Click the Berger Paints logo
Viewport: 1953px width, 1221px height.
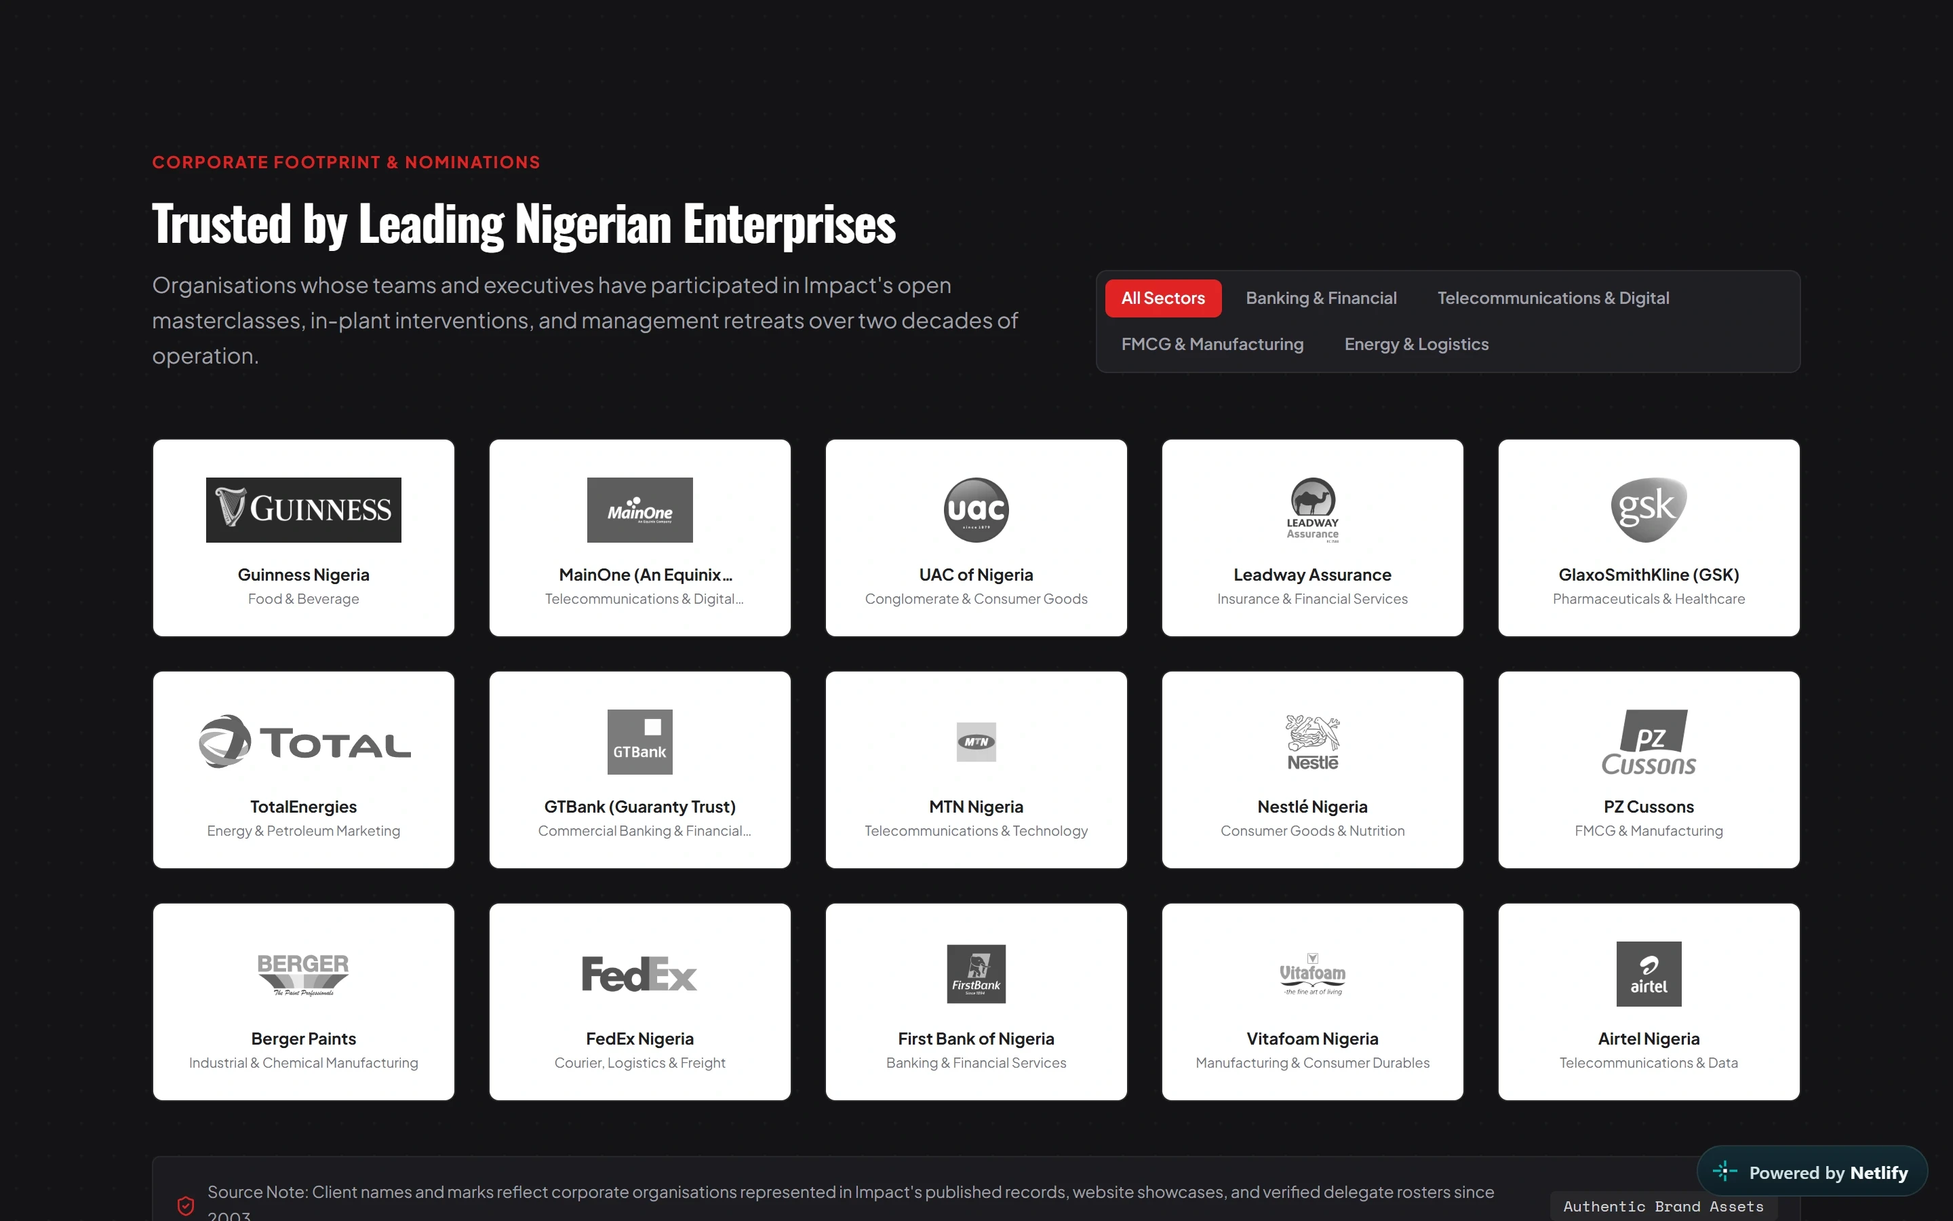pos(303,974)
